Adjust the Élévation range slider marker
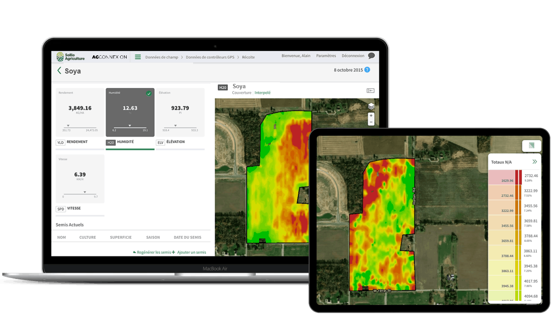553x320 pixels. point(175,126)
